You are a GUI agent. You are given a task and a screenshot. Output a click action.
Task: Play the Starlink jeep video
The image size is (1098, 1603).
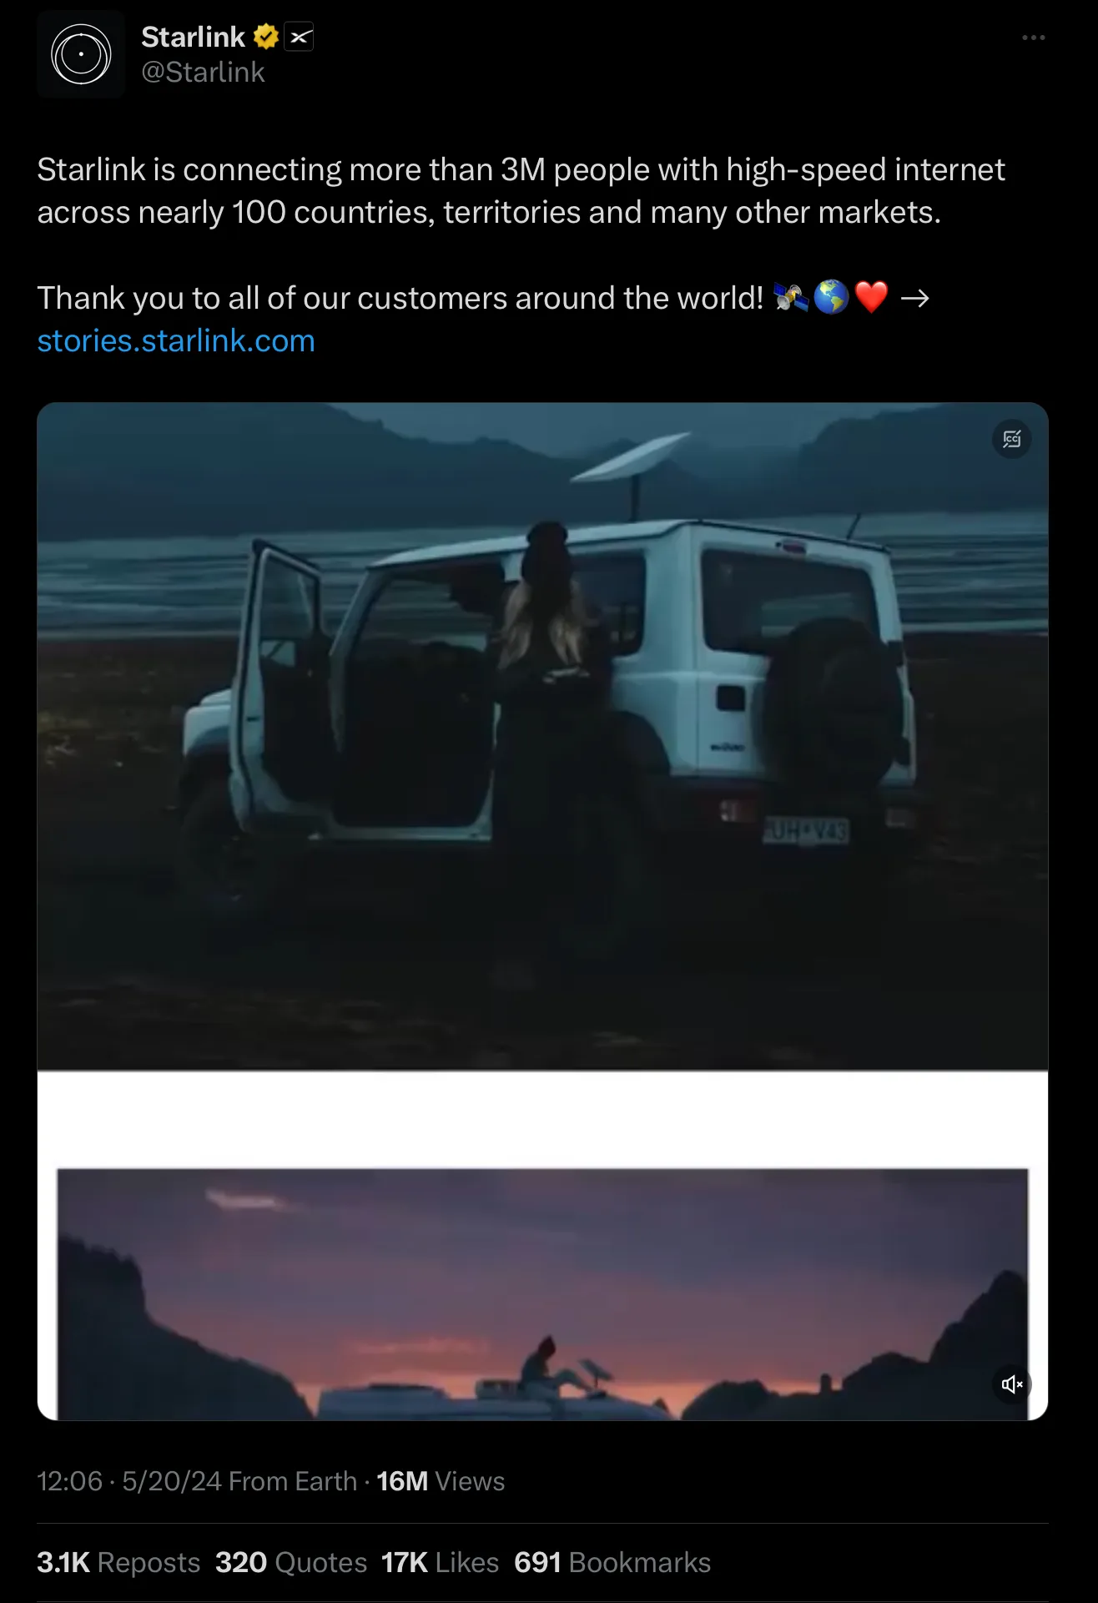(x=542, y=736)
